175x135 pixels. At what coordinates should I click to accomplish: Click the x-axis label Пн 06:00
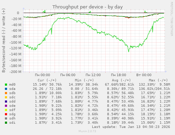[x=68, y=75]
